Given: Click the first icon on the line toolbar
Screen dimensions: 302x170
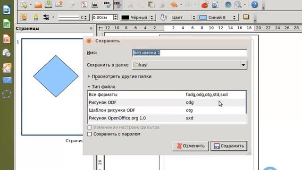Looking at the screenshot, I should [x=23, y=17].
